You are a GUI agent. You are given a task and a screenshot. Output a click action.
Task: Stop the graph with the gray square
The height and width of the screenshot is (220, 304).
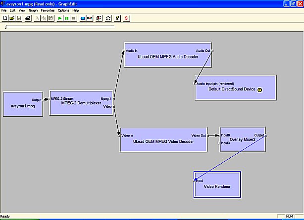click(74, 18)
